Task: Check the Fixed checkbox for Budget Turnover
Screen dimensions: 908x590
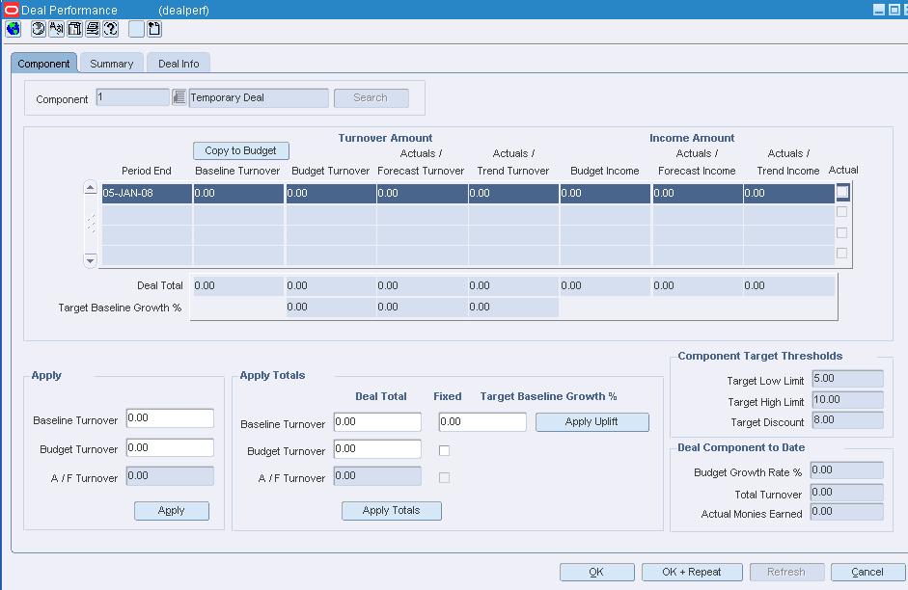Action: point(444,450)
